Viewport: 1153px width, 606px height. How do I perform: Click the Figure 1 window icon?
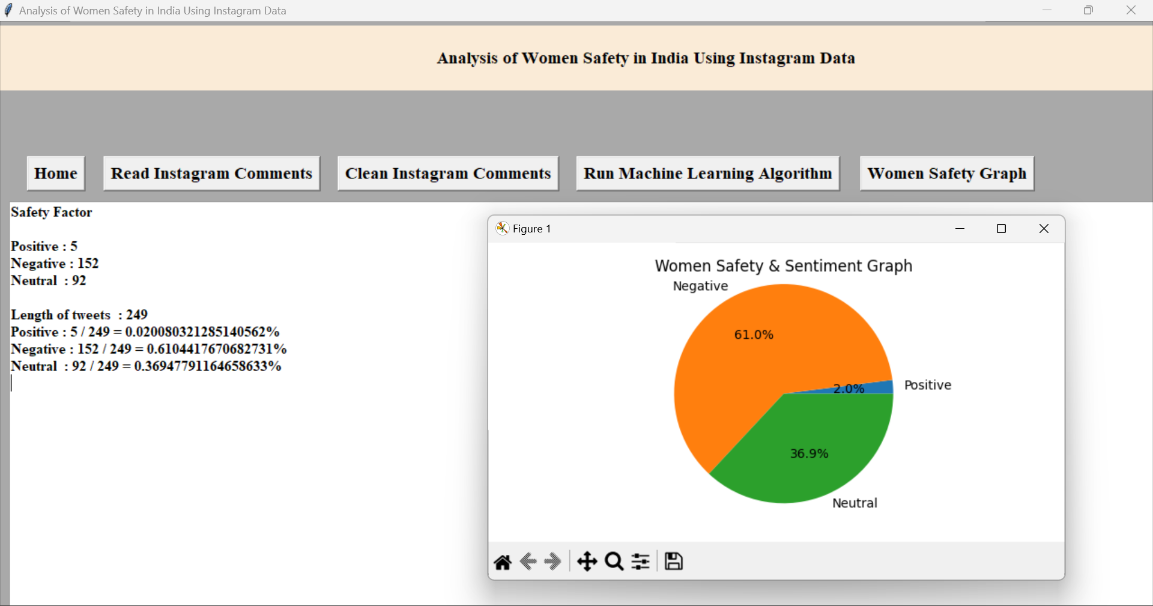502,228
